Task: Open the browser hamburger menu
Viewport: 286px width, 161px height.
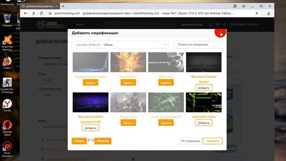Action: 244,6
